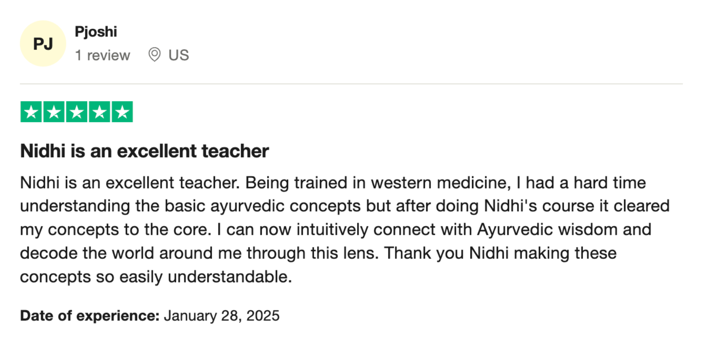The height and width of the screenshot is (337, 703).
Task: Click the final line "concepts so easily understandable."
Action: 156,276
